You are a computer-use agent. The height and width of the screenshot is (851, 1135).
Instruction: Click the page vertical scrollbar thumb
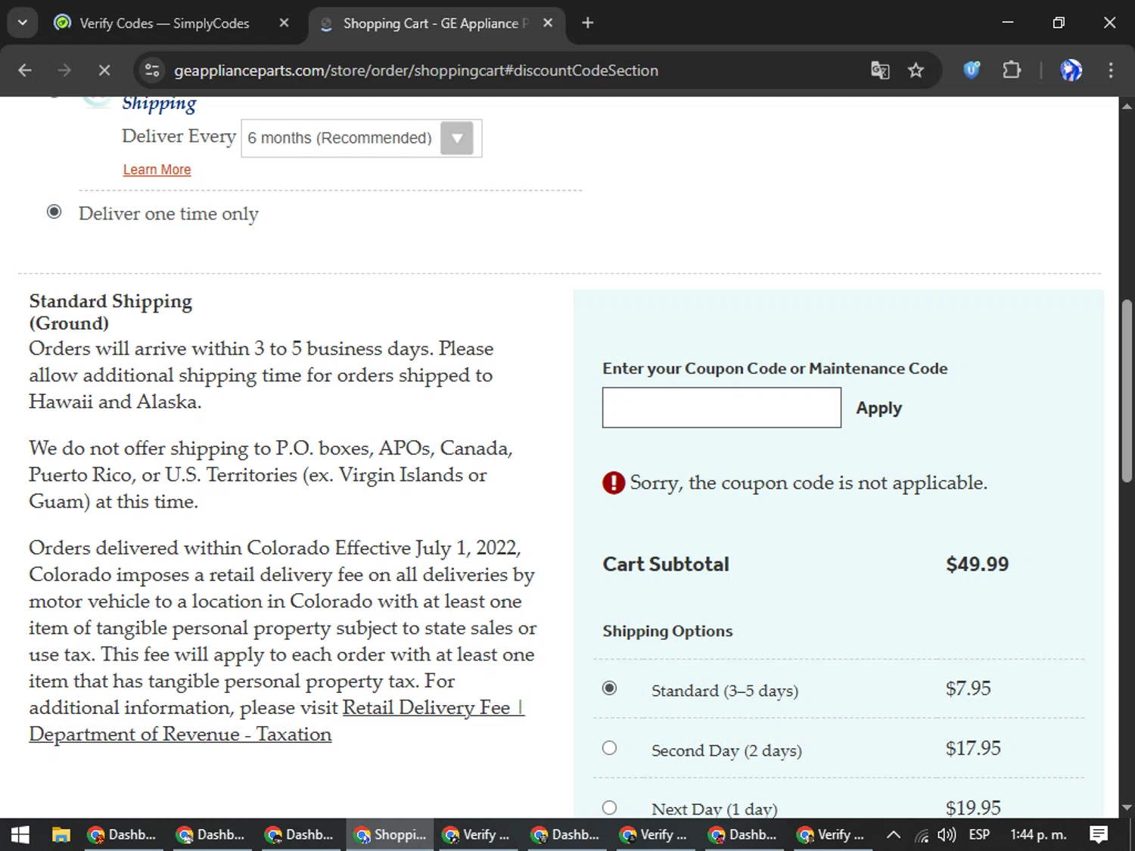(1127, 390)
